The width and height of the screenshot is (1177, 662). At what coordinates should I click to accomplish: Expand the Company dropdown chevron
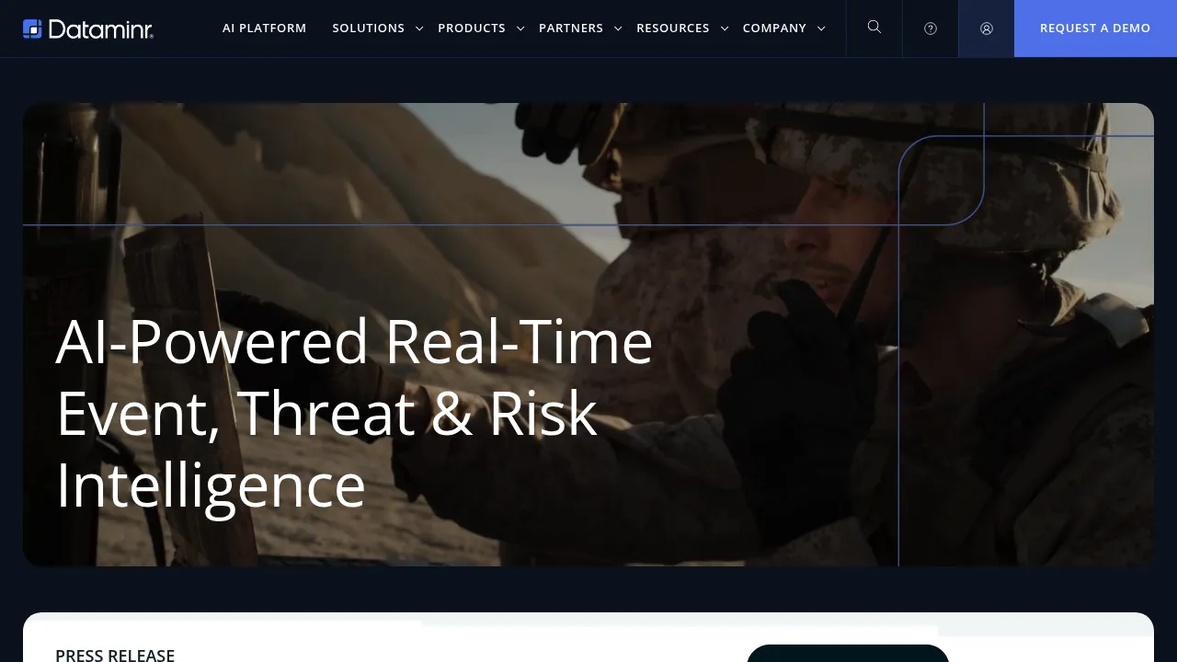point(821,29)
